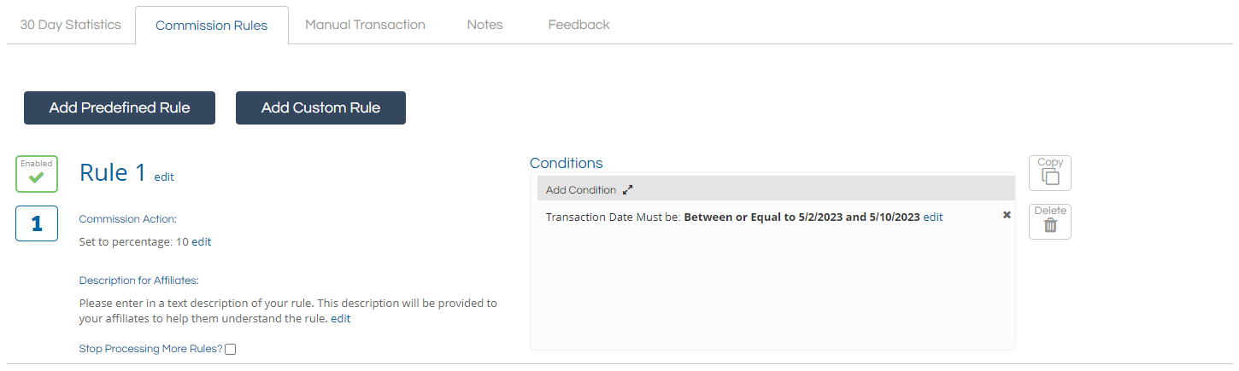Edit the Rule 1 name
The height and width of the screenshot is (371, 1239).
coord(164,177)
